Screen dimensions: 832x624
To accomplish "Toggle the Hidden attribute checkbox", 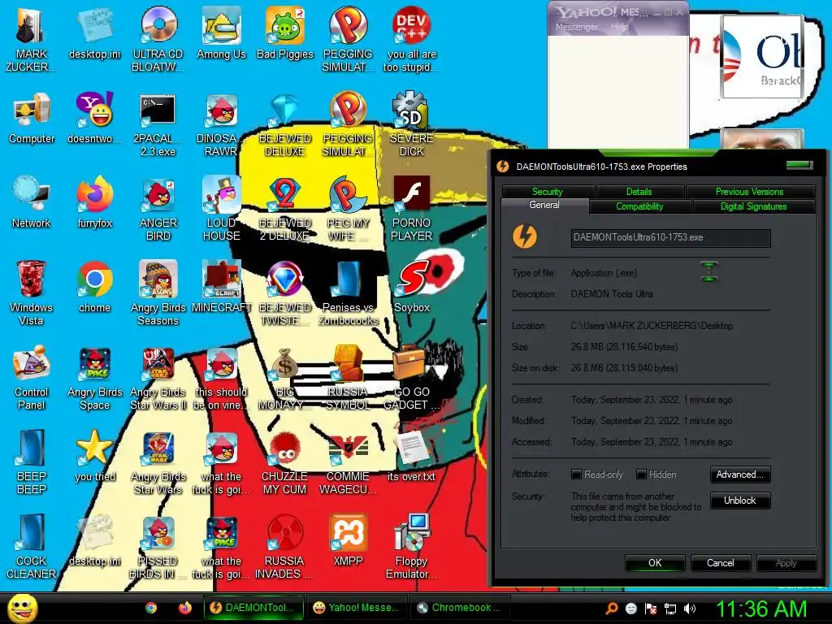I will [x=641, y=474].
